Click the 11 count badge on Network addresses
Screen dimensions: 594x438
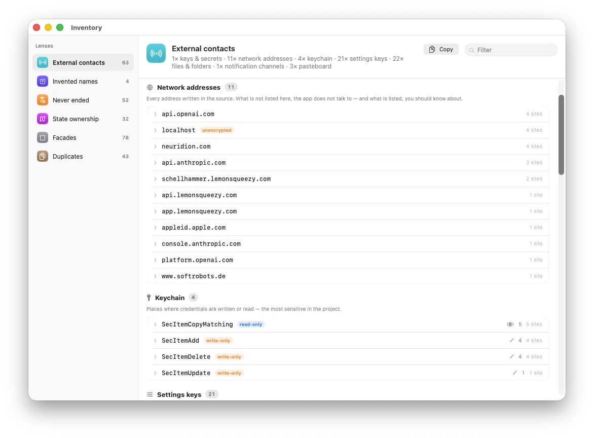click(231, 87)
